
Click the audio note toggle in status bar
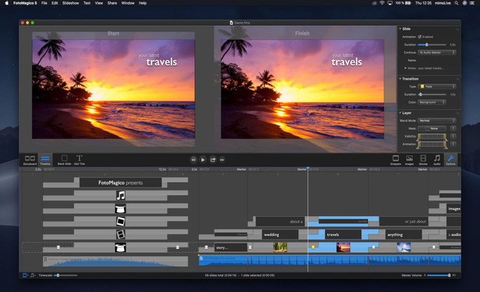click(32, 275)
